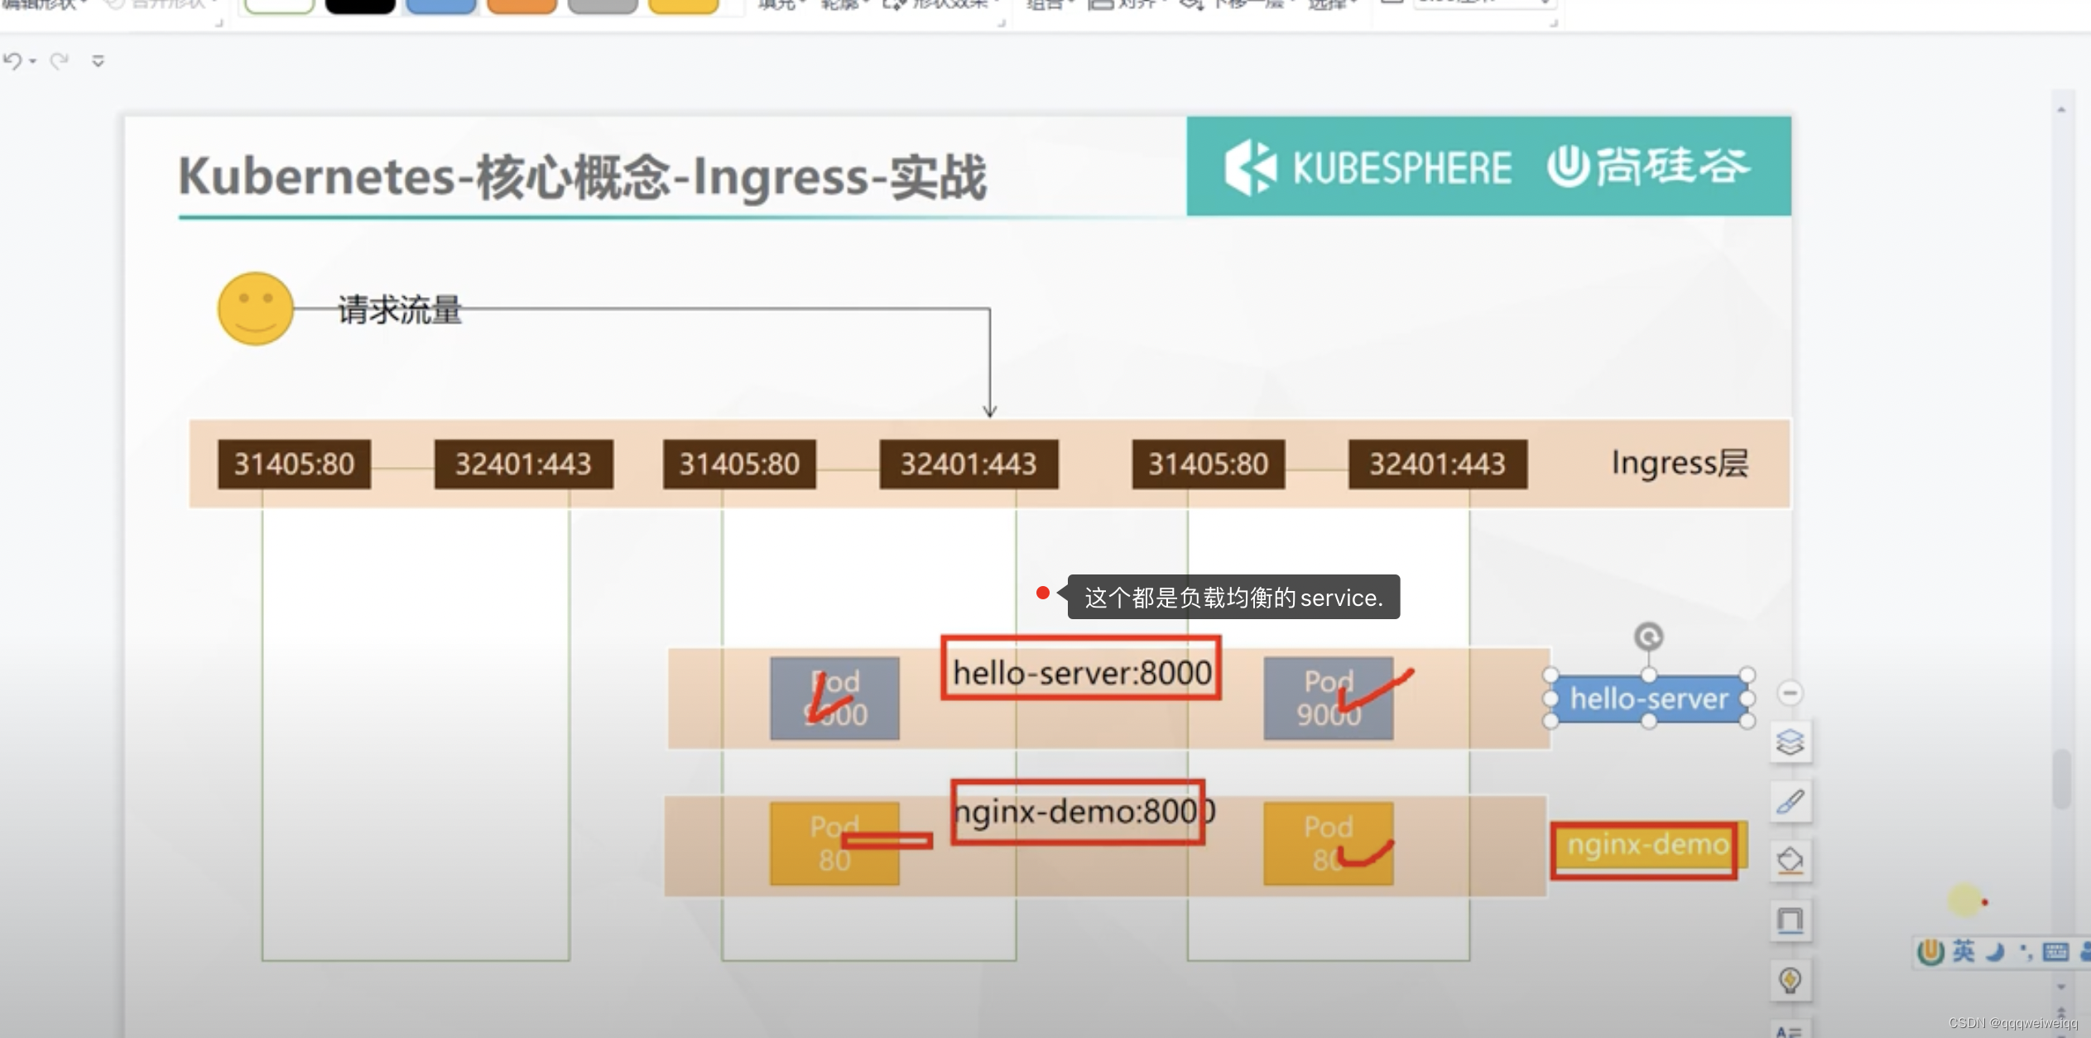Undo the last action
The width and height of the screenshot is (2091, 1038).
pos(12,60)
